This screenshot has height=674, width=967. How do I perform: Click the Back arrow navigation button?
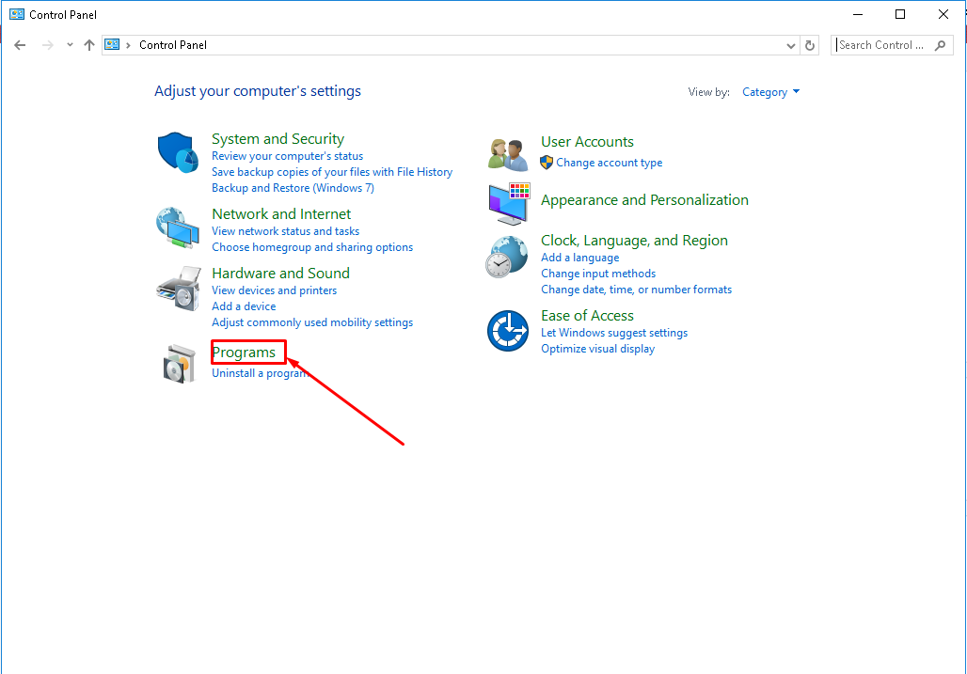(x=20, y=45)
